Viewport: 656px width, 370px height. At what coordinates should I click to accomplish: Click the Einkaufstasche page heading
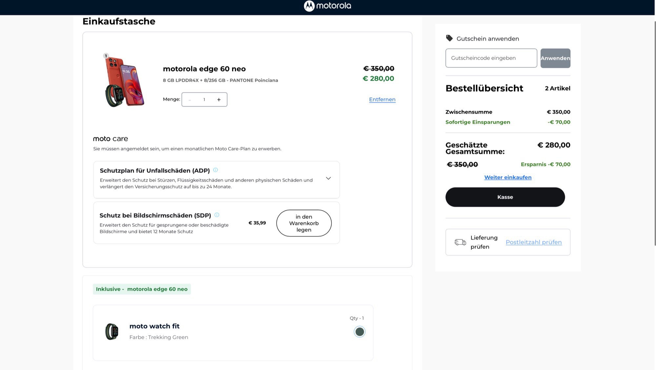coord(119,22)
